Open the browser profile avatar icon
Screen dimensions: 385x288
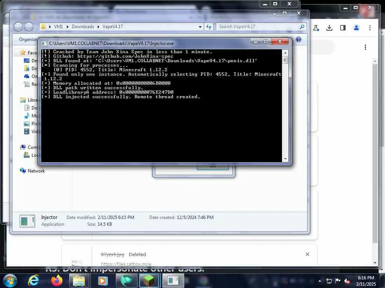(356, 28)
